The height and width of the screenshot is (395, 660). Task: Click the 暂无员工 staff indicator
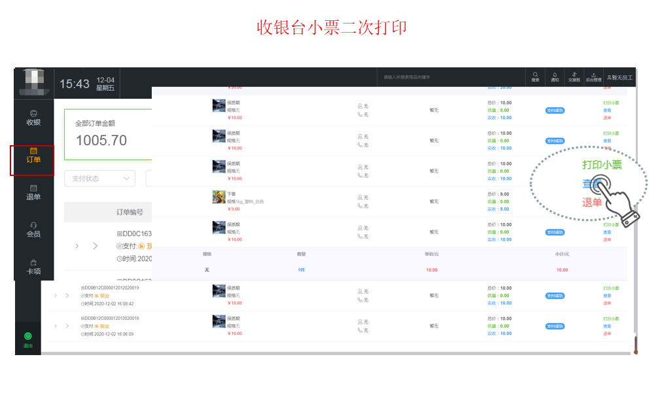(x=619, y=77)
